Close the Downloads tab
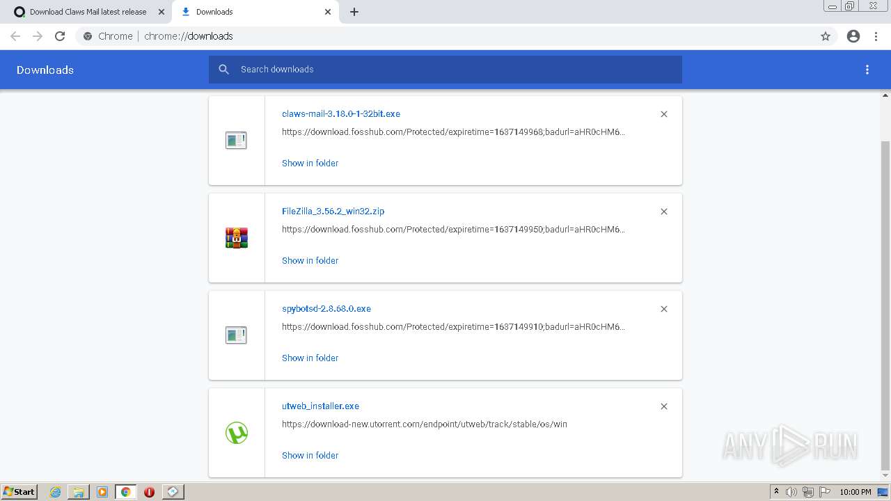The width and height of the screenshot is (891, 501). tap(328, 12)
